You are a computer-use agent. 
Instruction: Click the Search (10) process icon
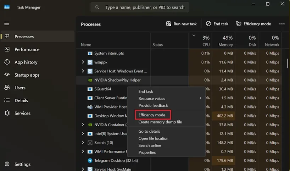(x=90, y=143)
